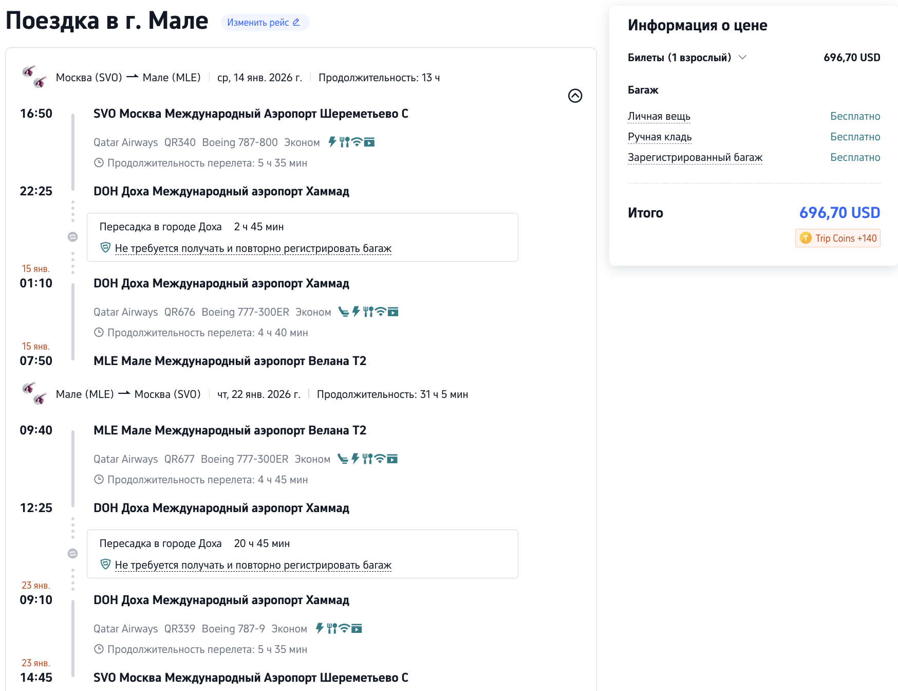The image size is (898, 691).
Task: Click the Wi-Fi icon for flight QR339
Action: (344, 628)
